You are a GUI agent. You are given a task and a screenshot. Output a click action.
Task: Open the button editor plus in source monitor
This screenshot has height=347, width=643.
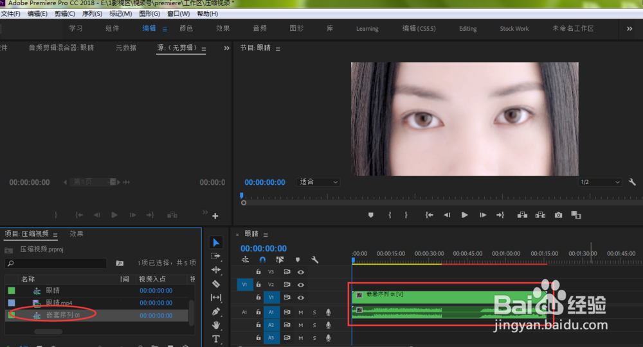point(215,216)
